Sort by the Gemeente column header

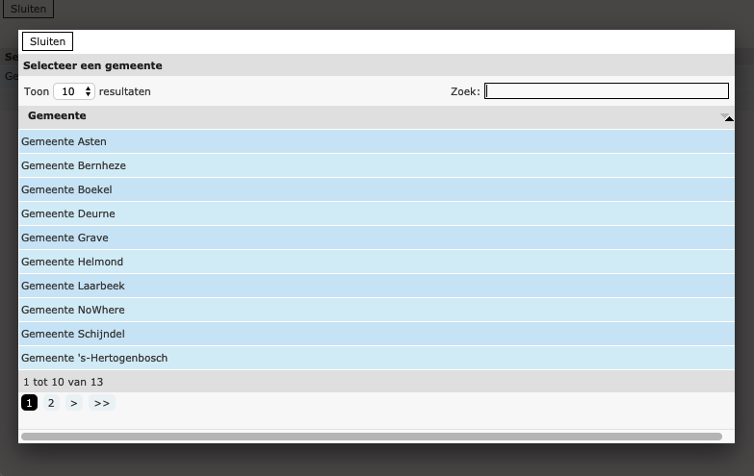click(x=58, y=115)
